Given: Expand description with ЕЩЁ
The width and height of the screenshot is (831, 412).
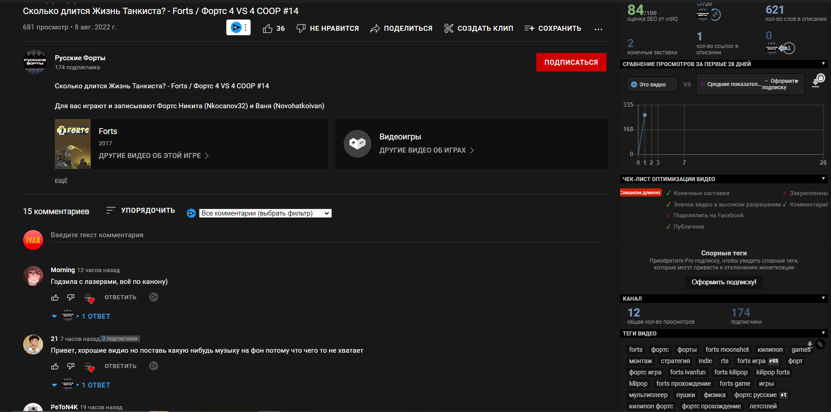Looking at the screenshot, I should click(61, 181).
